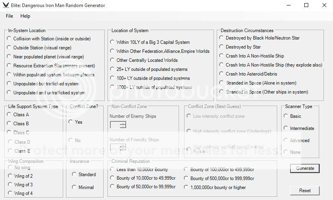The height and width of the screenshot is (200, 333).
Task: Choose 1000+ LY outside of populated systems
Action: click(x=151, y=87)
